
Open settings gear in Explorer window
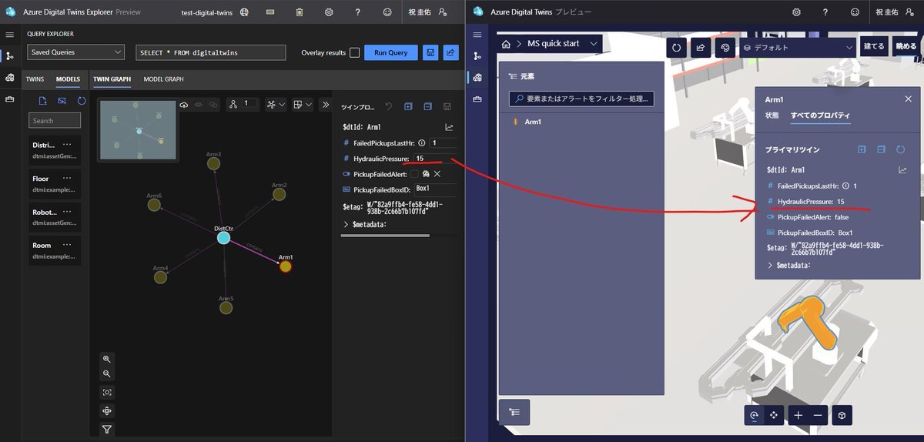coord(329,12)
